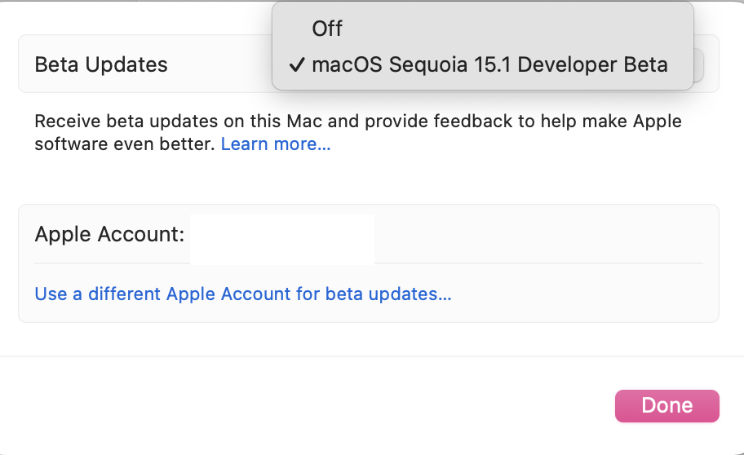Click the checkmark beside macOS Sequoia
This screenshot has height=455, width=744.
(297, 64)
